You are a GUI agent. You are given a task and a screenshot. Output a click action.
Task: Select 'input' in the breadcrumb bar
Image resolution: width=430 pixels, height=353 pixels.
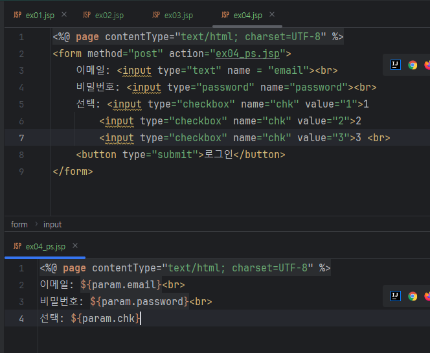point(52,225)
